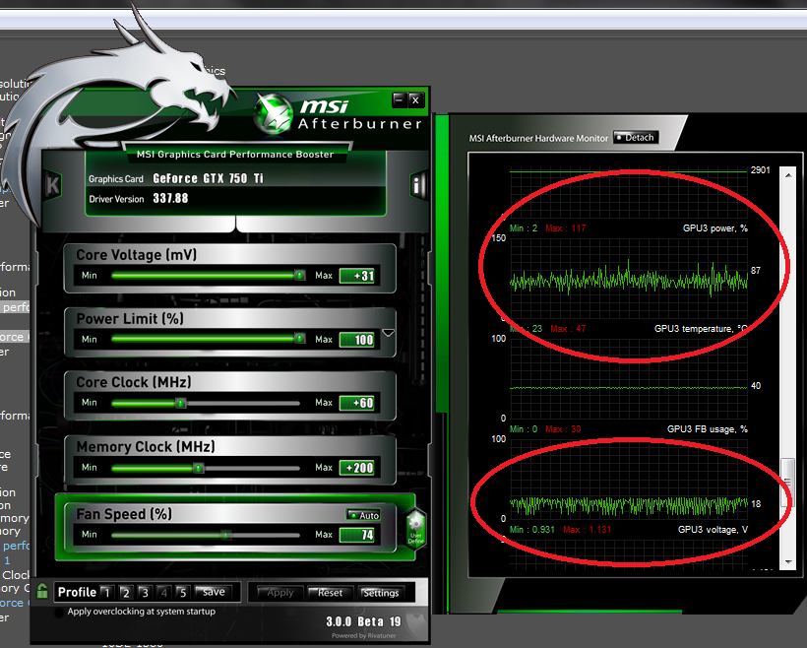Apply the overclocking settings
807x648 pixels.
[x=279, y=593]
